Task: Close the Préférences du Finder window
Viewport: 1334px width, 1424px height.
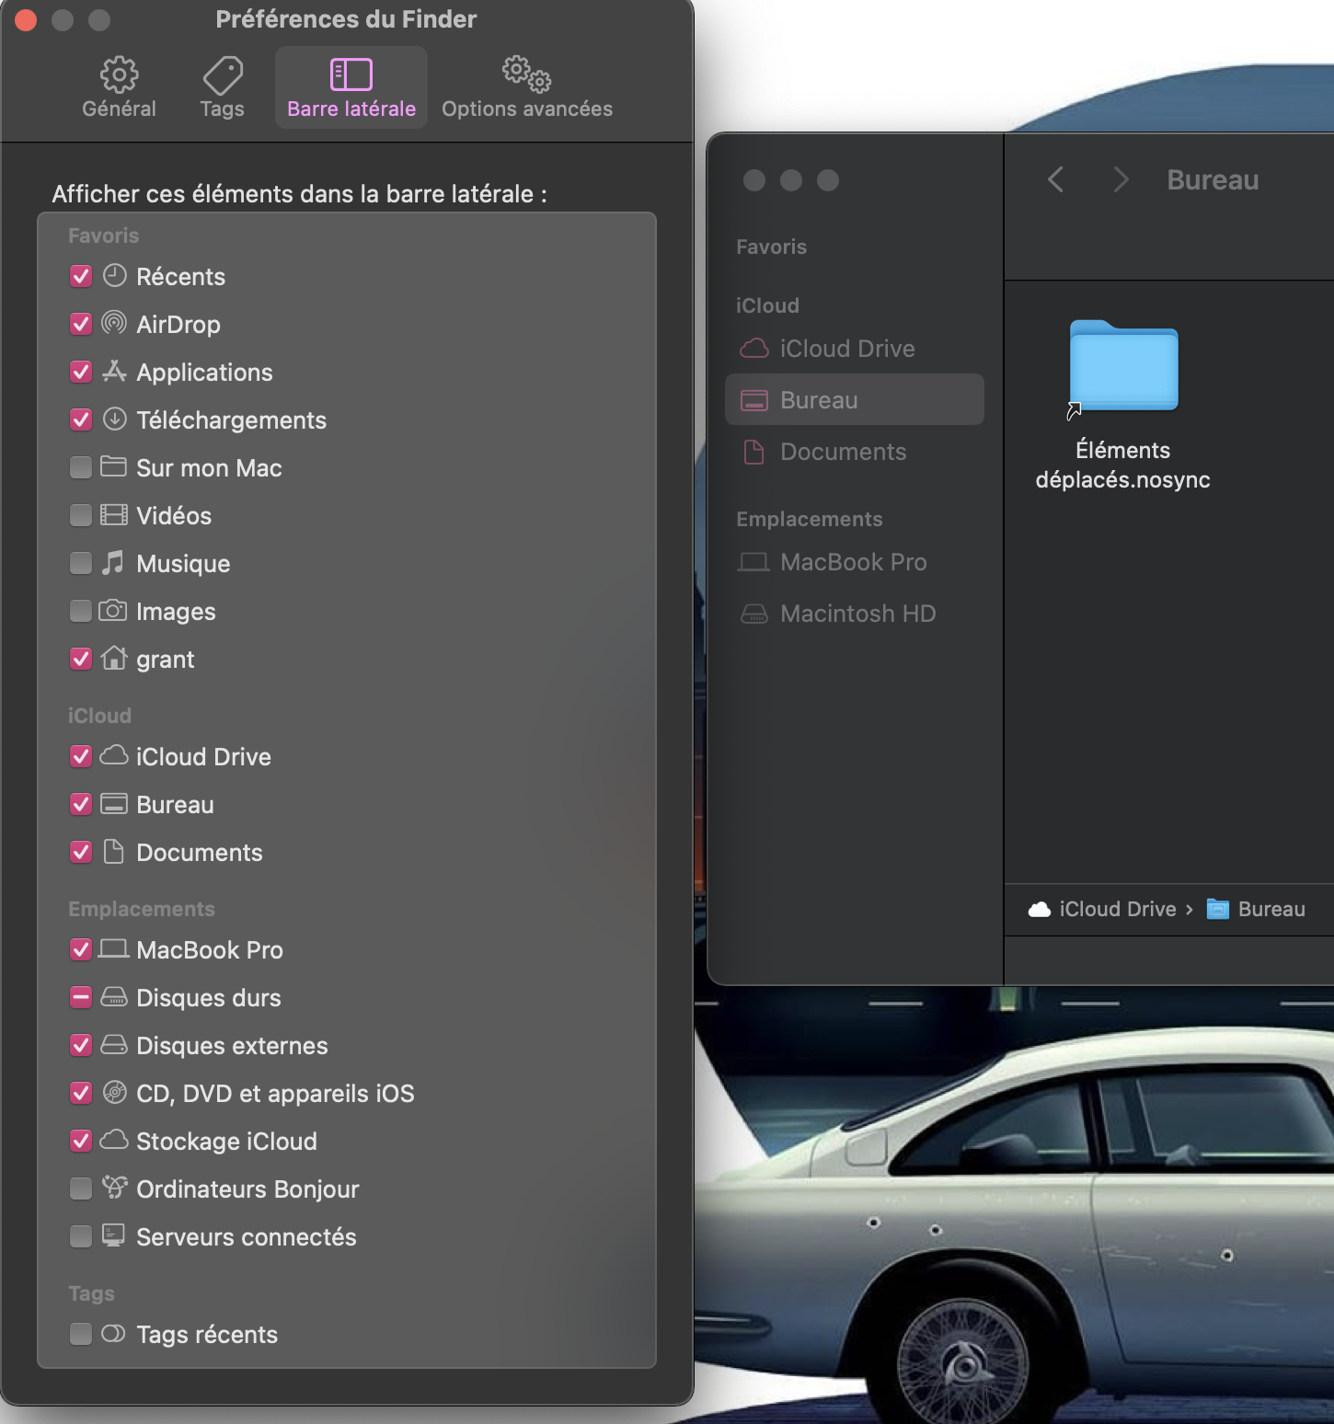Action: (26, 19)
